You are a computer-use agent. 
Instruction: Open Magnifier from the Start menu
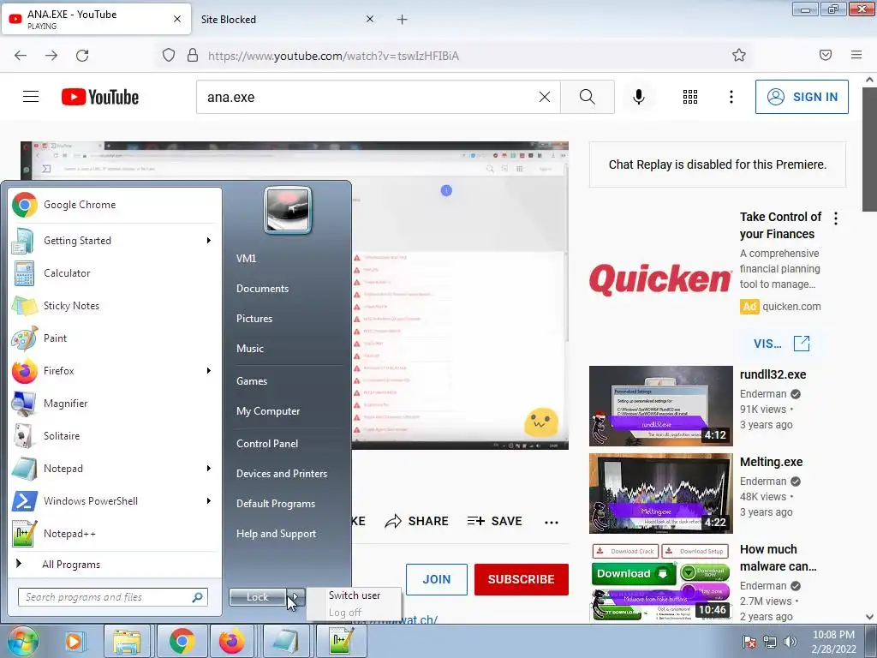click(116, 404)
